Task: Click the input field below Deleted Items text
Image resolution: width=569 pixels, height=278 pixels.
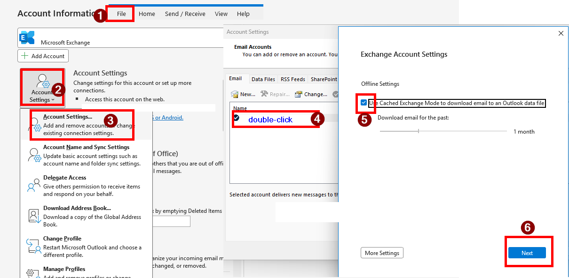Action: click(x=170, y=221)
